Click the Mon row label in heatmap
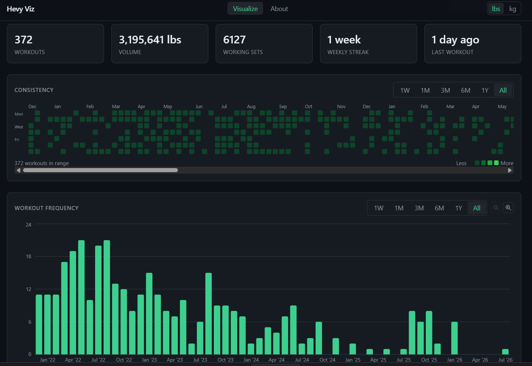Viewport: 532px width, 366px height. click(19, 114)
